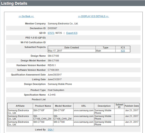This screenshot has height=133, width=145.
Task: Click the Listing Details page heading
Action: tap(14, 3)
